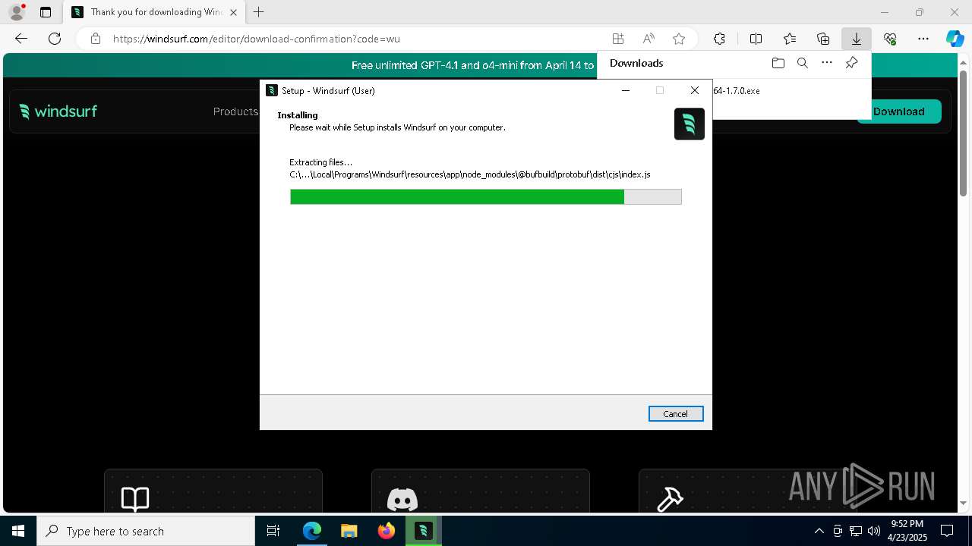Image resolution: width=972 pixels, height=546 pixels.
Task: Click the teal Download button on site
Action: pyautogui.click(x=899, y=111)
